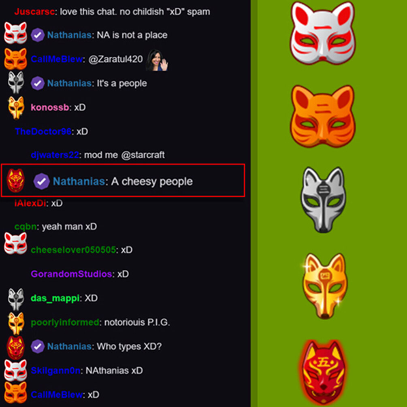Click the large silver wolf mask
The width and height of the screenshot is (407, 407).
pos(323,199)
